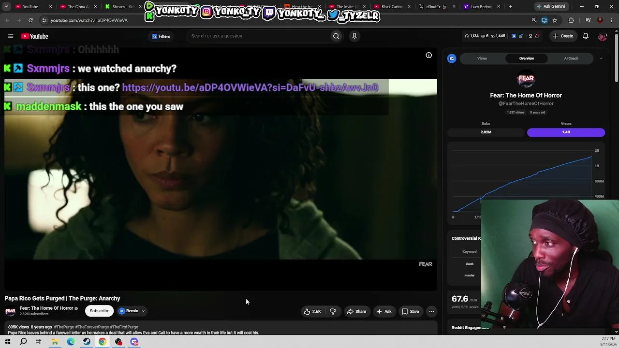Open Chrome media controls icon
Viewport: 619px width, 348px height.
point(588,20)
